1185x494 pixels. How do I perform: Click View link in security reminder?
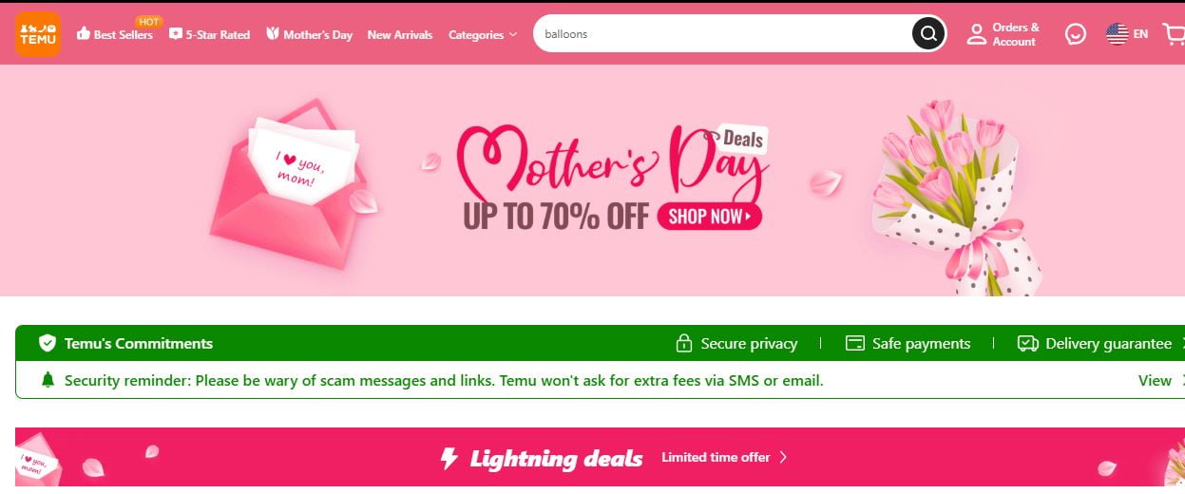(x=1155, y=380)
